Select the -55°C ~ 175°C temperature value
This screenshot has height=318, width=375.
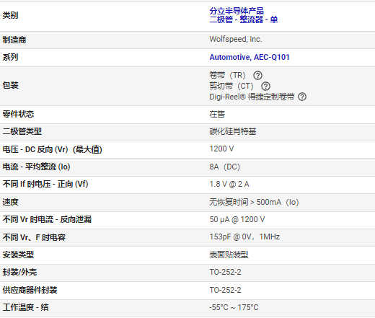pyautogui.click(x=234, y=307)
